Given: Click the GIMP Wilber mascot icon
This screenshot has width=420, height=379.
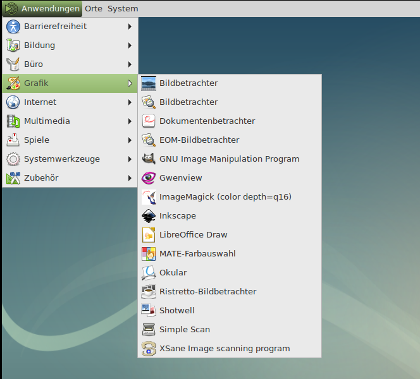Looking at the screenshot, I should point(149,159).
